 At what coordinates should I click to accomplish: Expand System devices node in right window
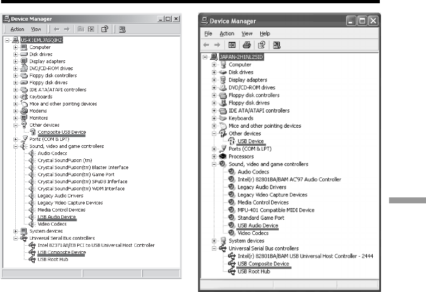pyautogui.click(x=214, y=240)
